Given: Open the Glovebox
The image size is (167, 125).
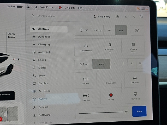Looking at the screenshot, I should 135,96.
